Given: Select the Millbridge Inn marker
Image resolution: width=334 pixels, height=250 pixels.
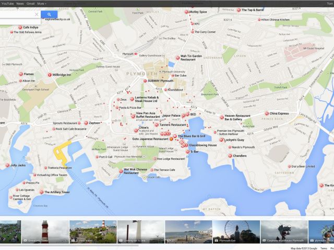Looking at the screenshot, I should pyautogui.click(x=50, y=75).
